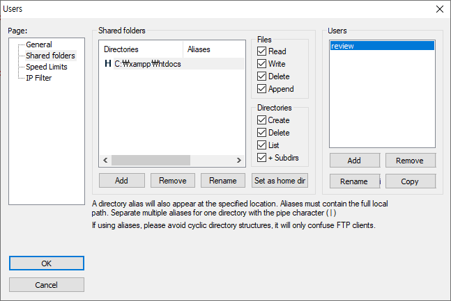Screen dimensions: 451x301
Task: Close the Users dialog window
Action: pyautogui.click(x=439, y=9)
